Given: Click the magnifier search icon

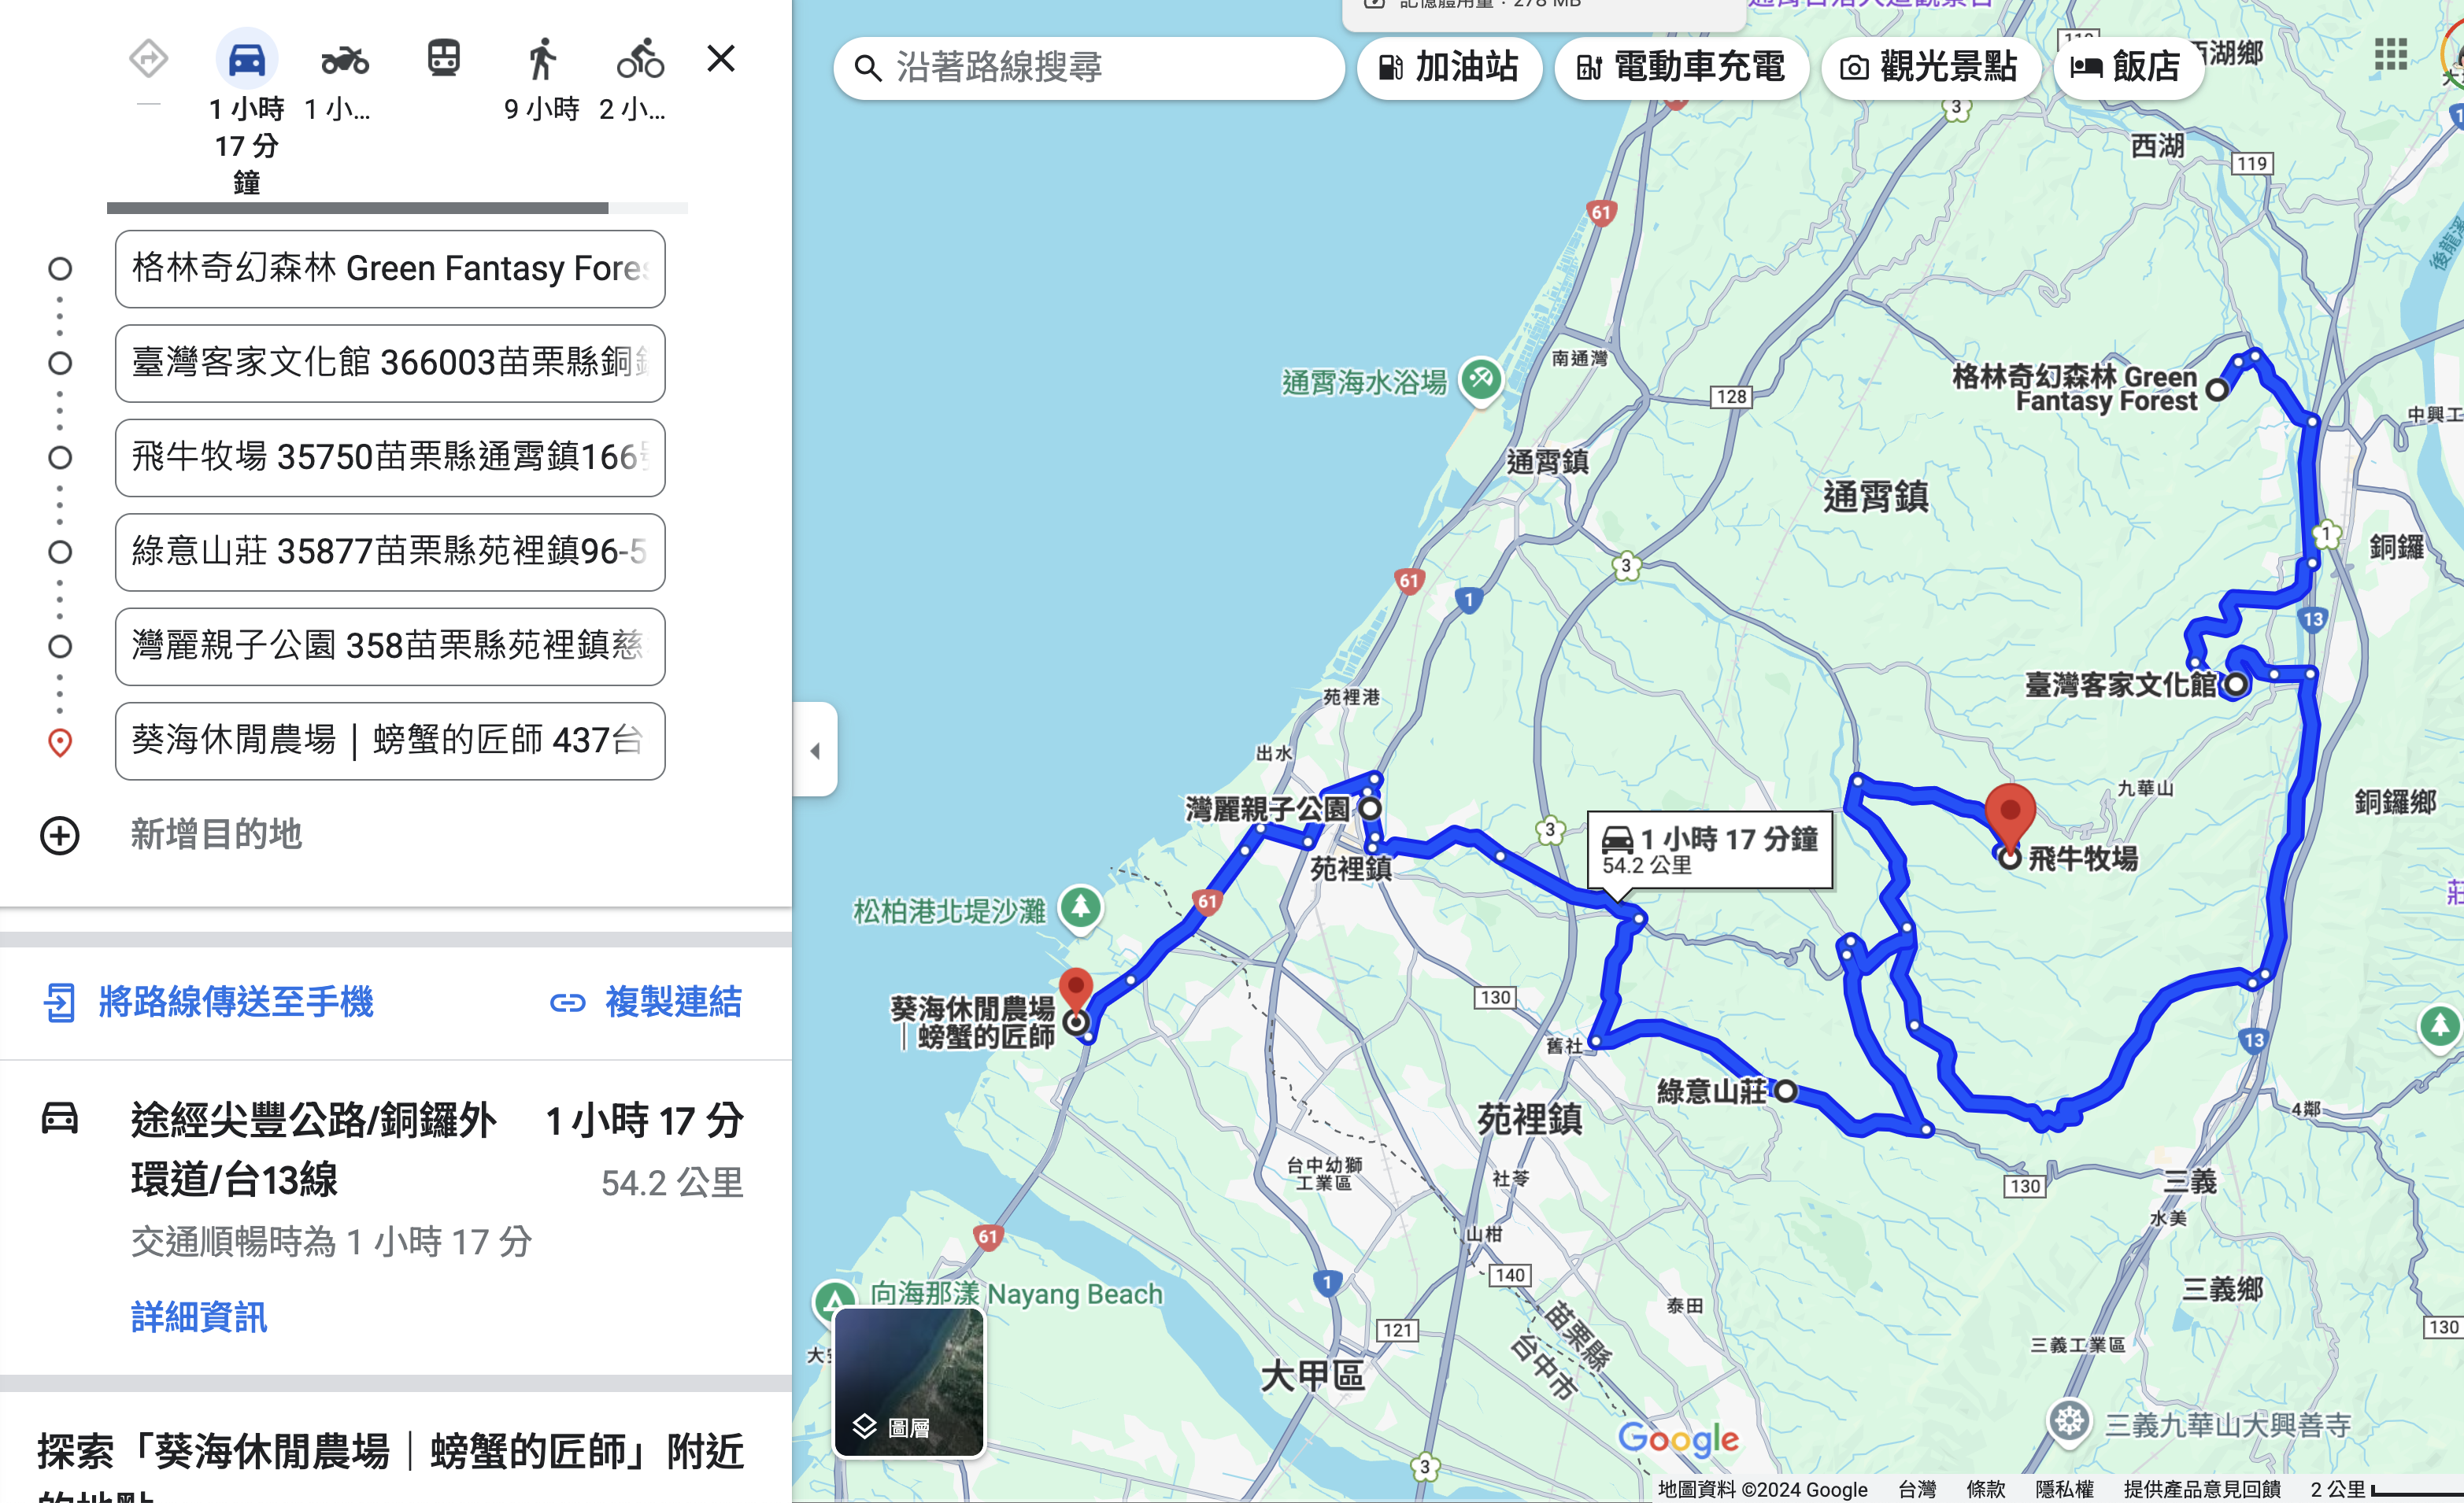Looking at the screenshot, I should 867,68.
